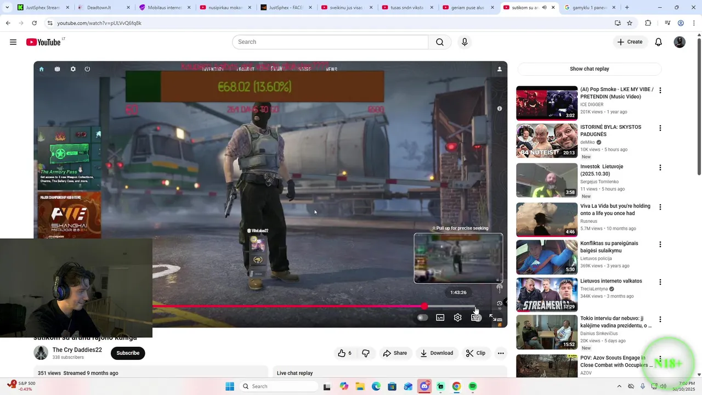The image size is (702, 395).
Task: Open Tokio interviu dar nebuvo video title
Action: (616, 322)
